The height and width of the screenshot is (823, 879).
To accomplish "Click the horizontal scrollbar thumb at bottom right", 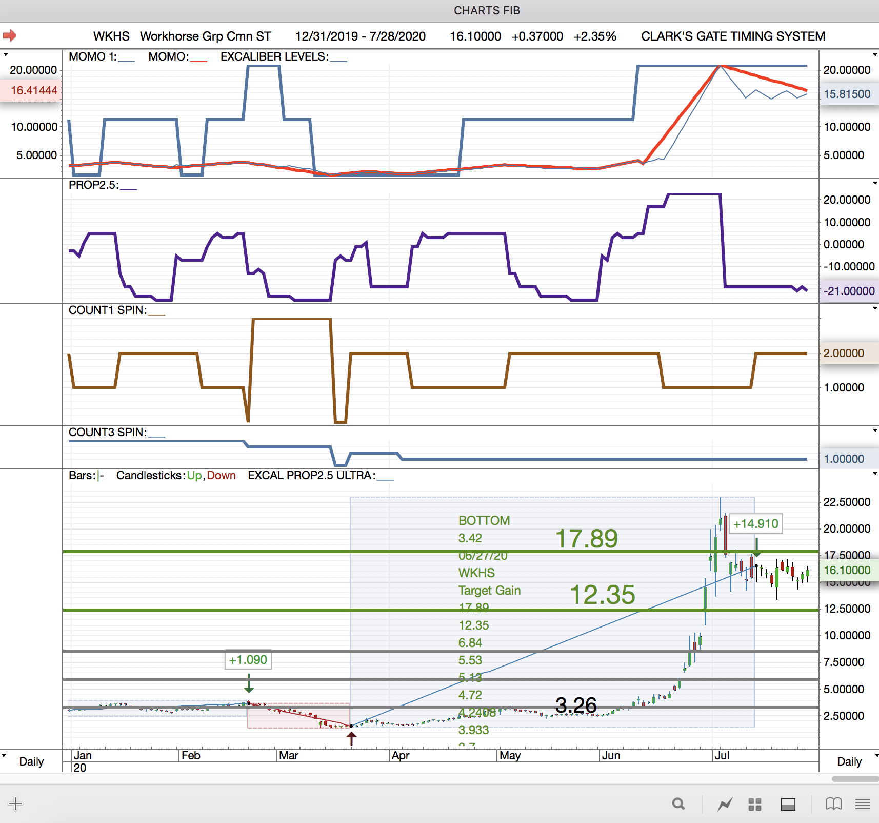I will pyautogui.click(x=855, y=779).
